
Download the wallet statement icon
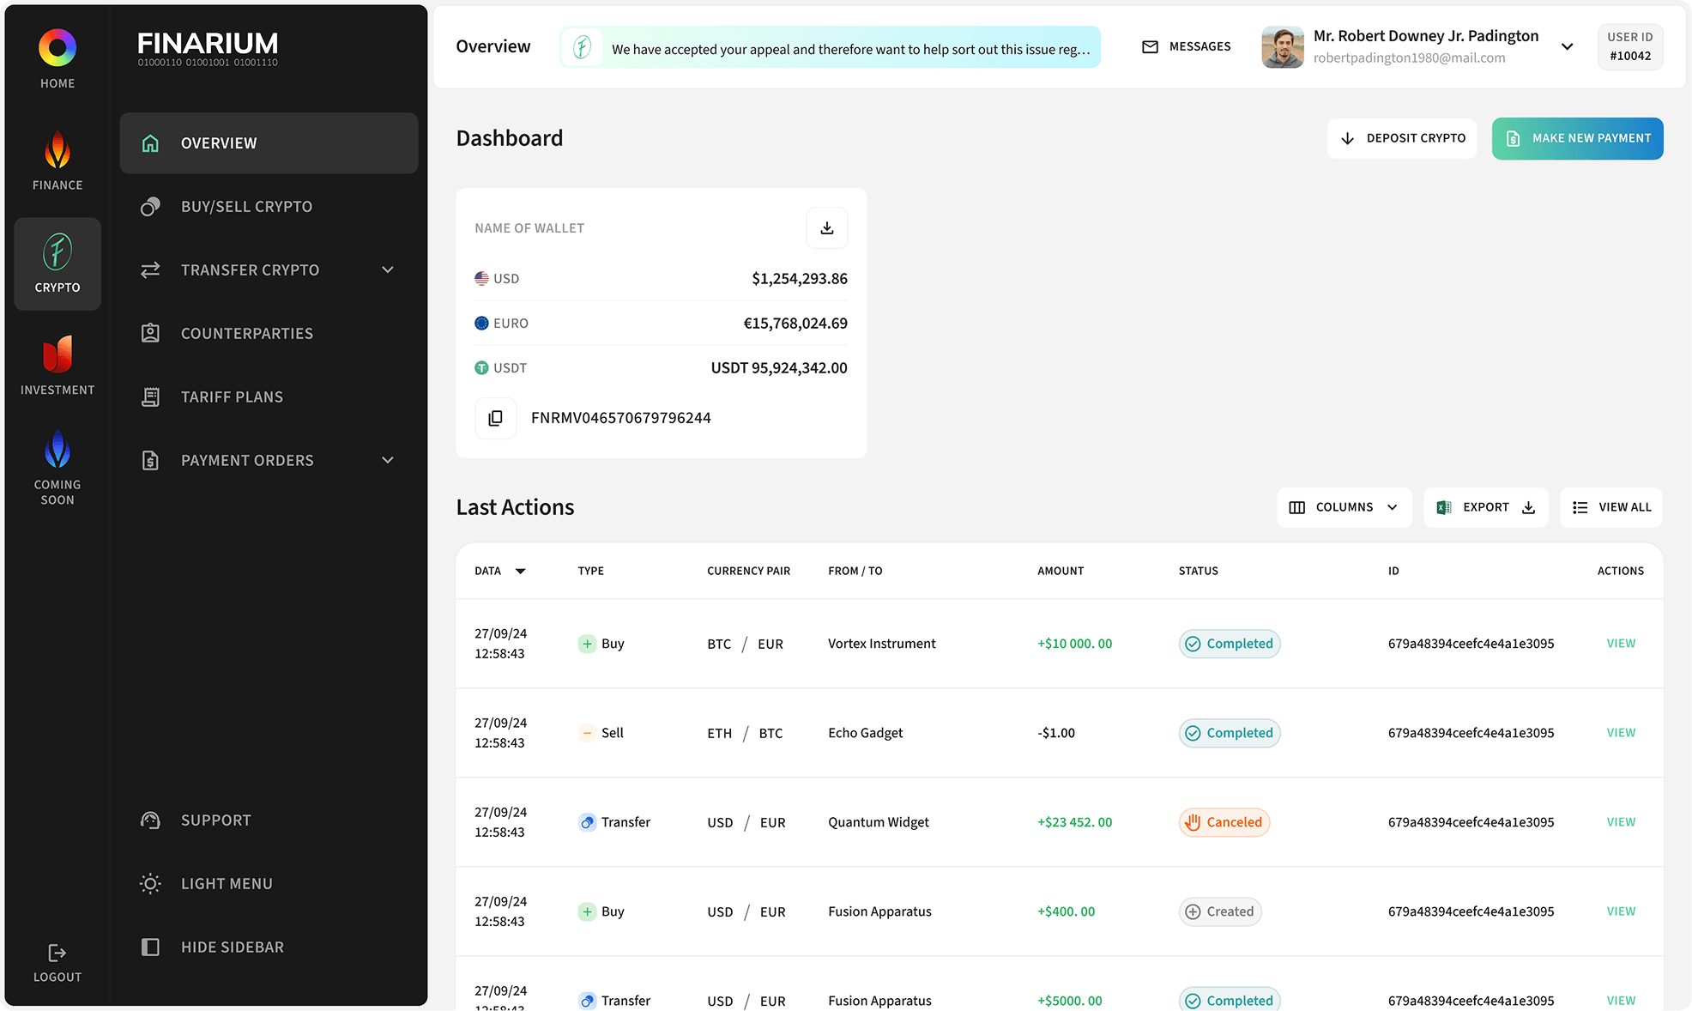point(826,227)
